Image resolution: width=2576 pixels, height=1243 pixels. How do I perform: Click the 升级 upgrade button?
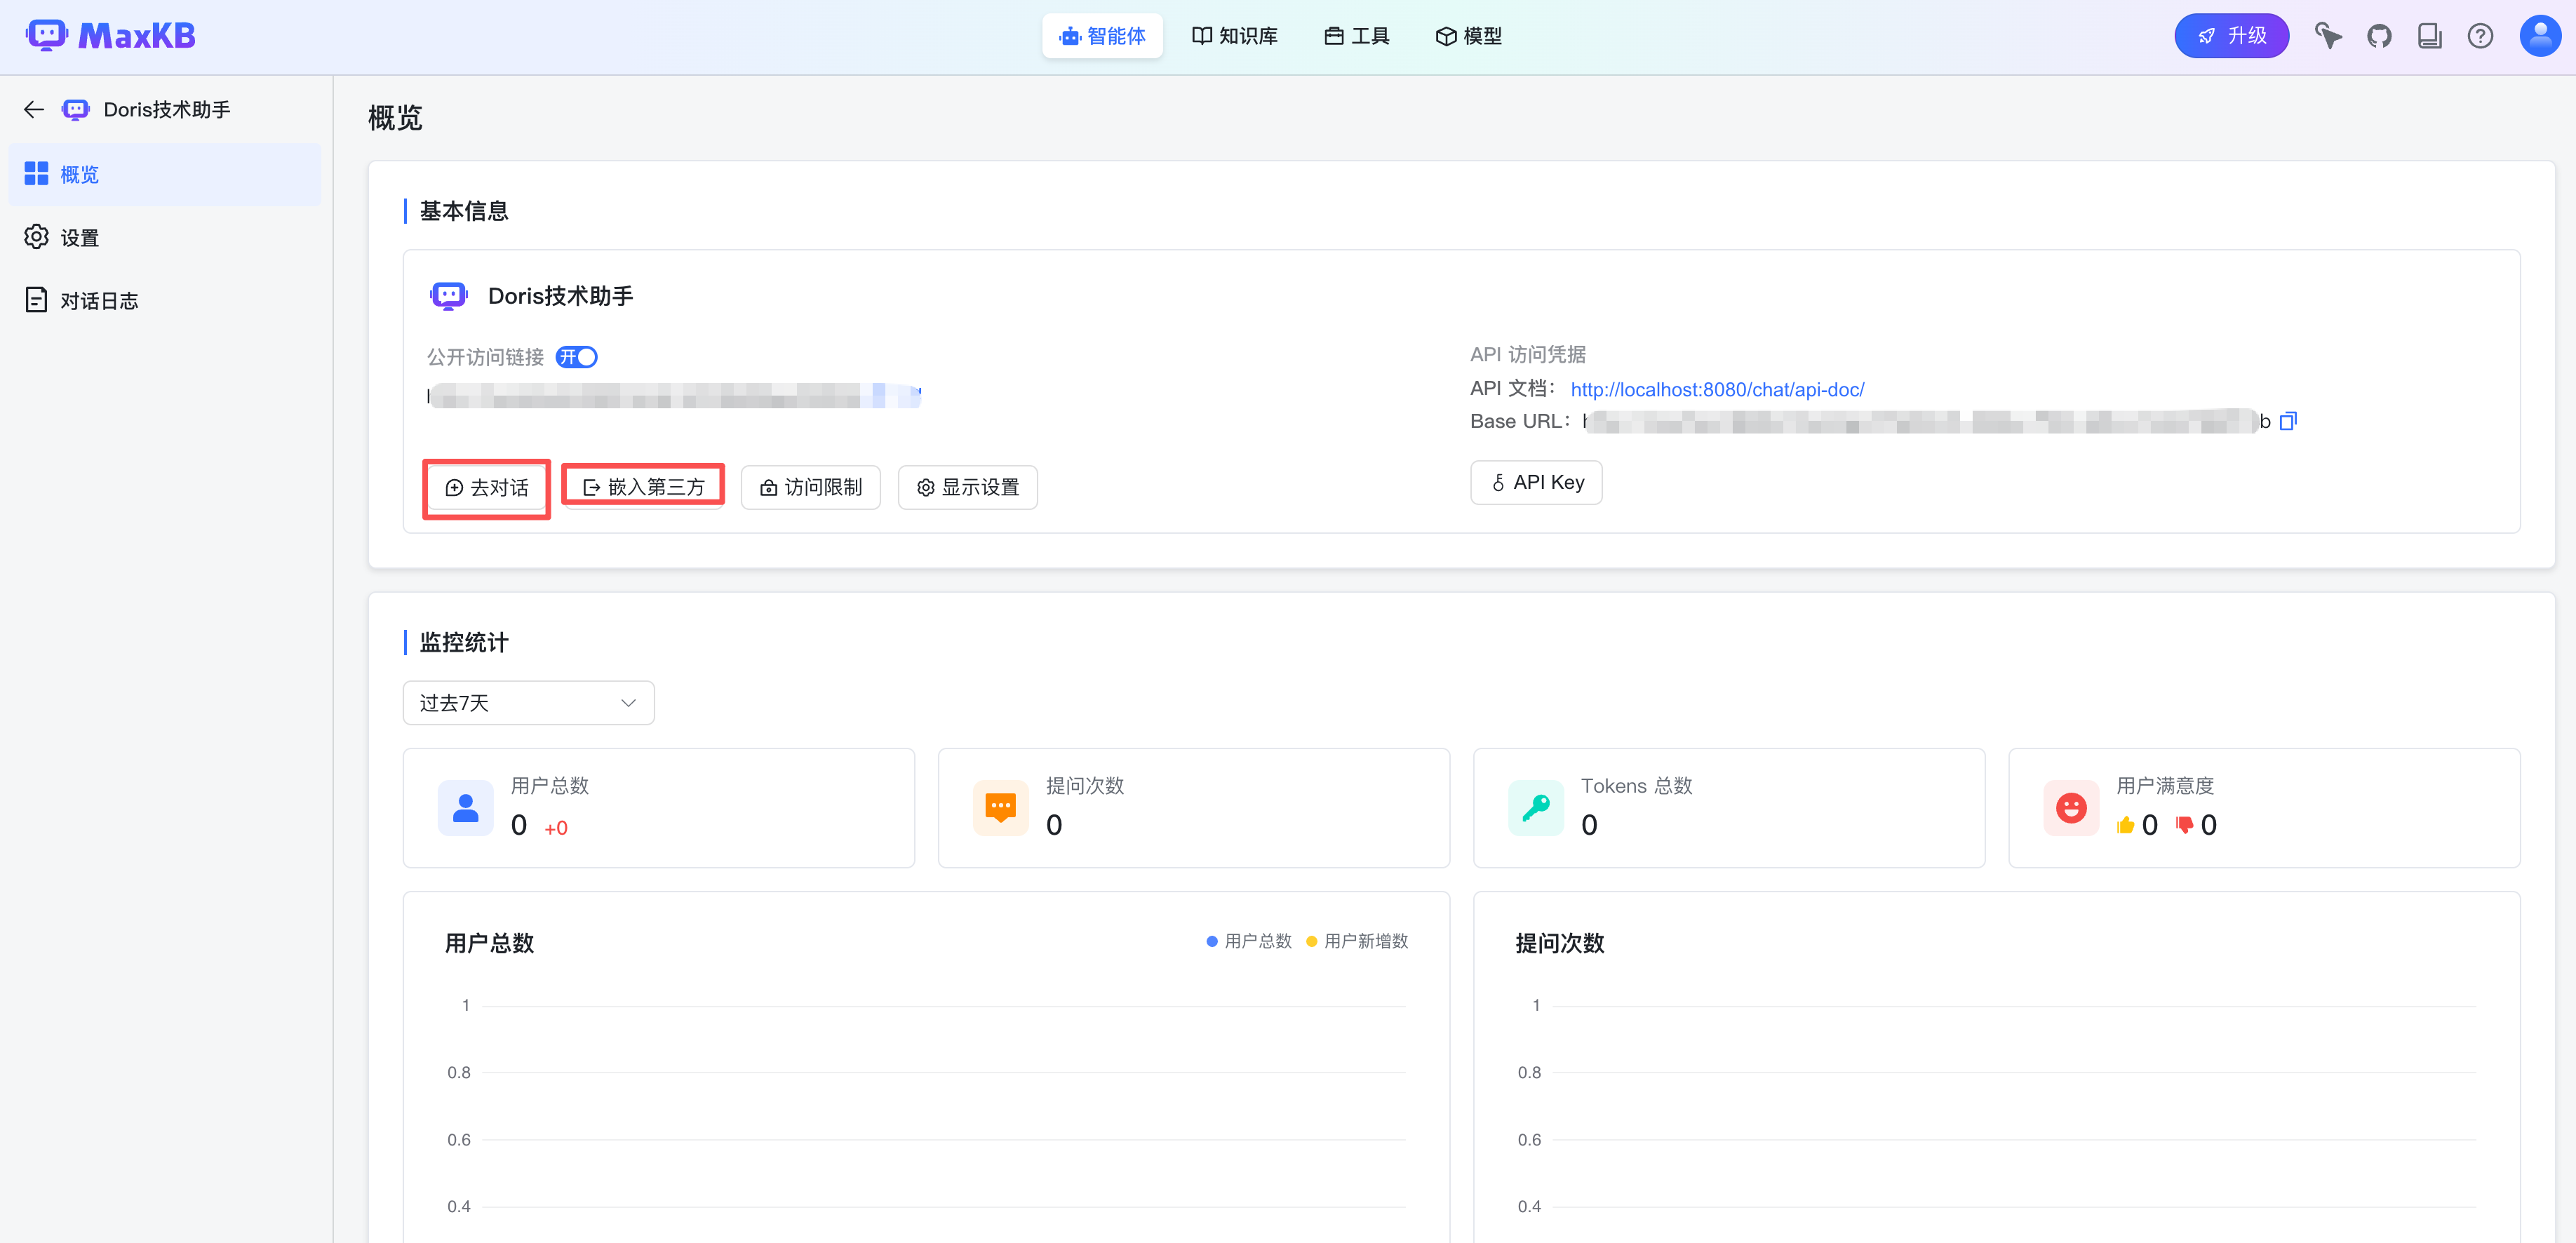pyautogui.click(x=2231, y=37)
